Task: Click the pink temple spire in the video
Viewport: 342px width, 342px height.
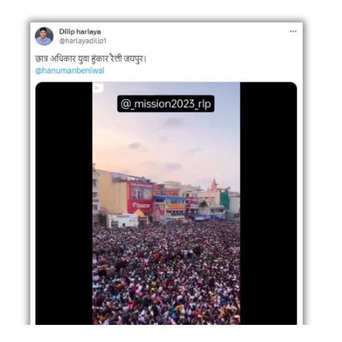Action: (x=214, y=185)
